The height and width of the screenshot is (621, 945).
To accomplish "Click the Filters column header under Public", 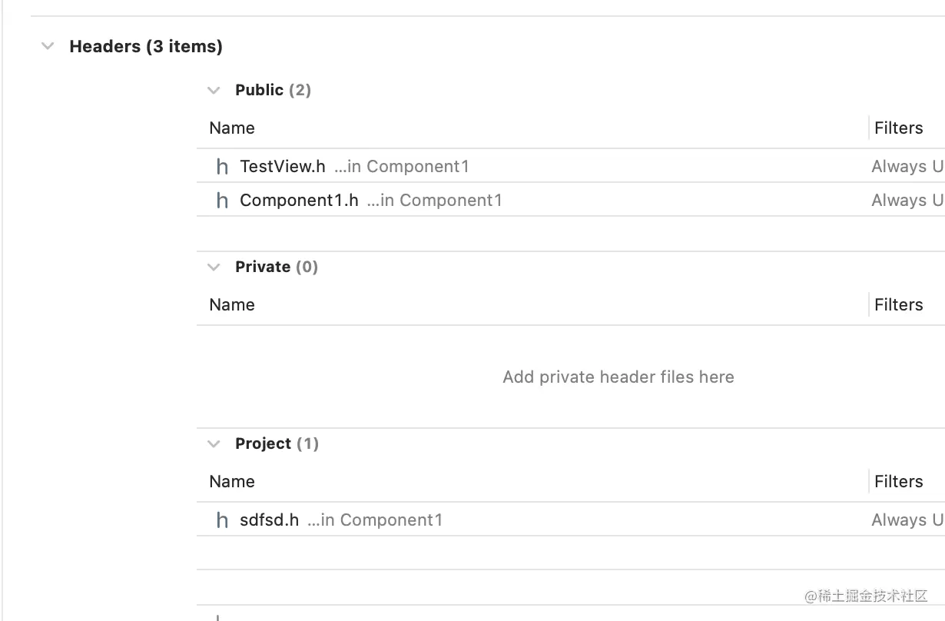I will [x=898, y=128].
